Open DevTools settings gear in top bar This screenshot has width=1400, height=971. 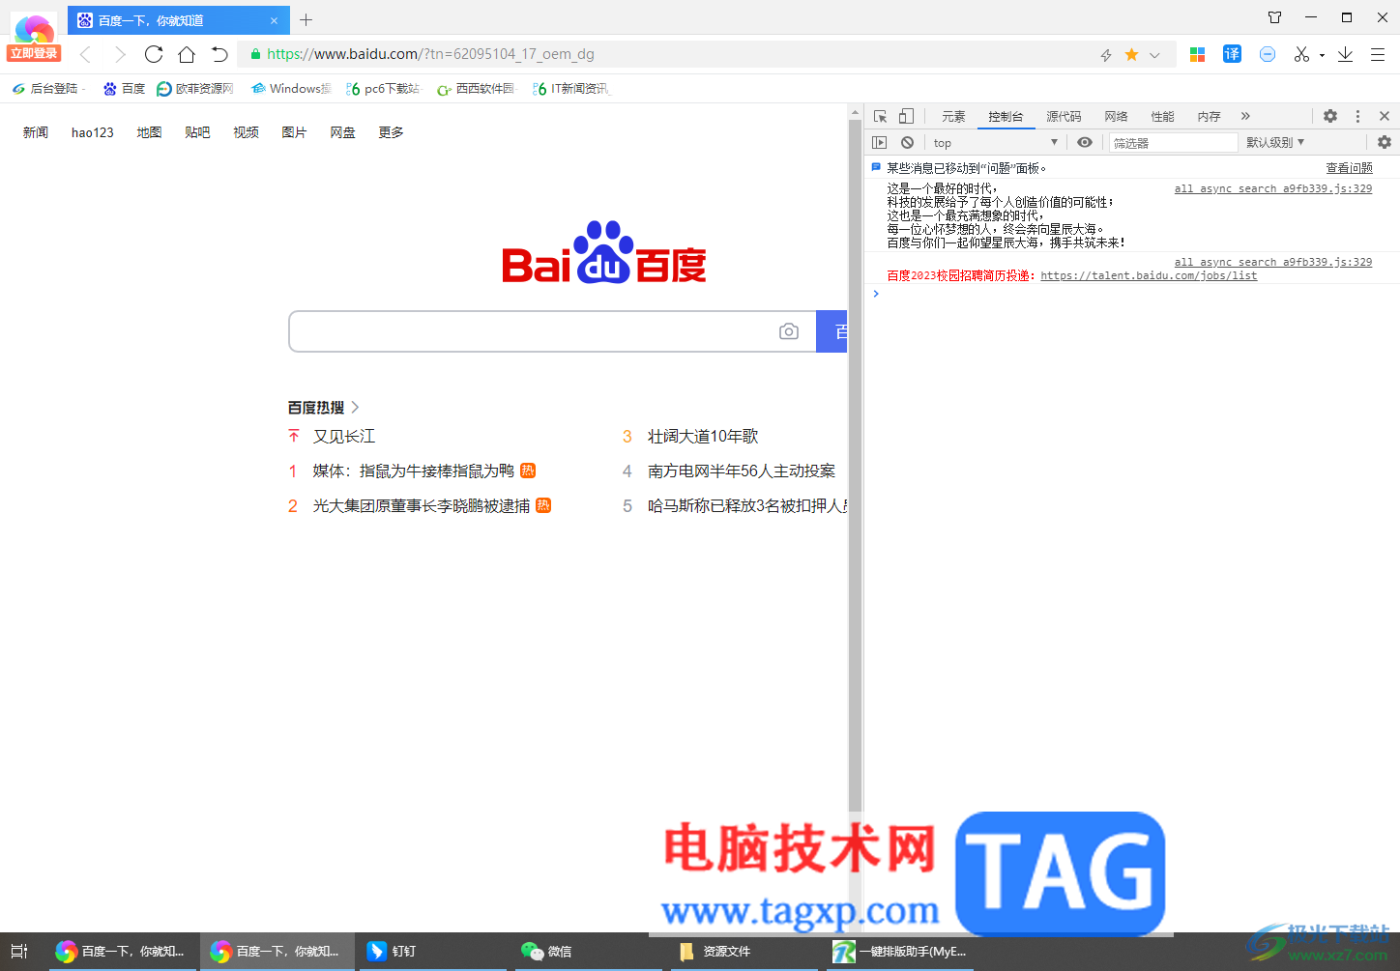click(1330, 116)
